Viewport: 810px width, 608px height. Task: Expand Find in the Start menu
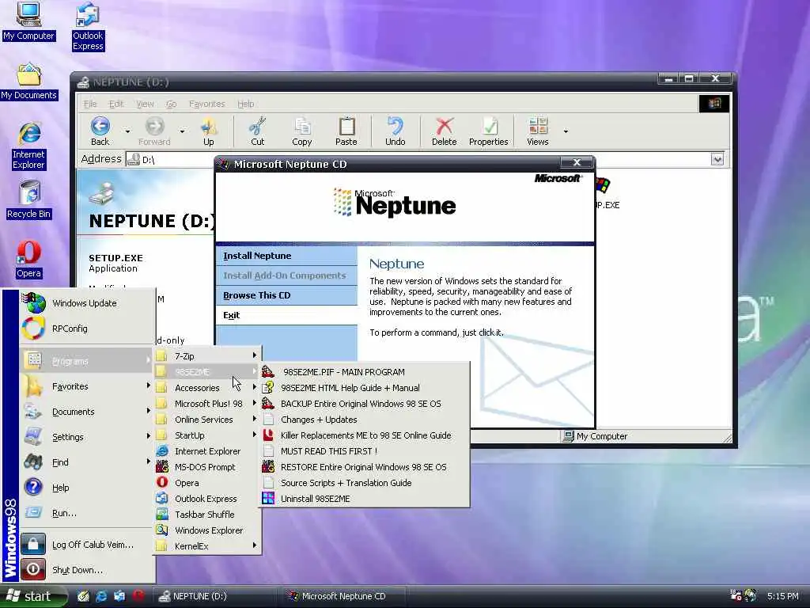click(87, 462)
